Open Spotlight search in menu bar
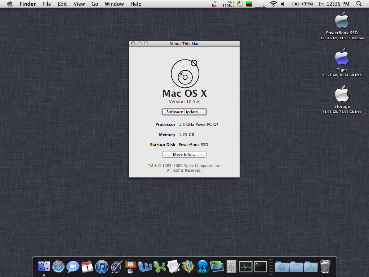 point(359,4)
